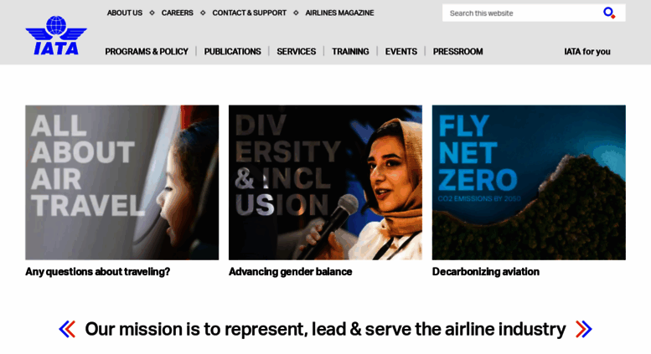Click the right double-chevron mission arrow
This screenshot has width=651, height=354.
pos(584,329)
